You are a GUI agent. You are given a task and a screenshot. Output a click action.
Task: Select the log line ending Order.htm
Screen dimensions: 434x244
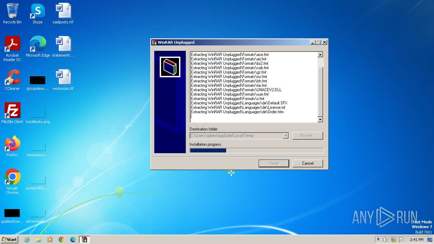[237, 112]
